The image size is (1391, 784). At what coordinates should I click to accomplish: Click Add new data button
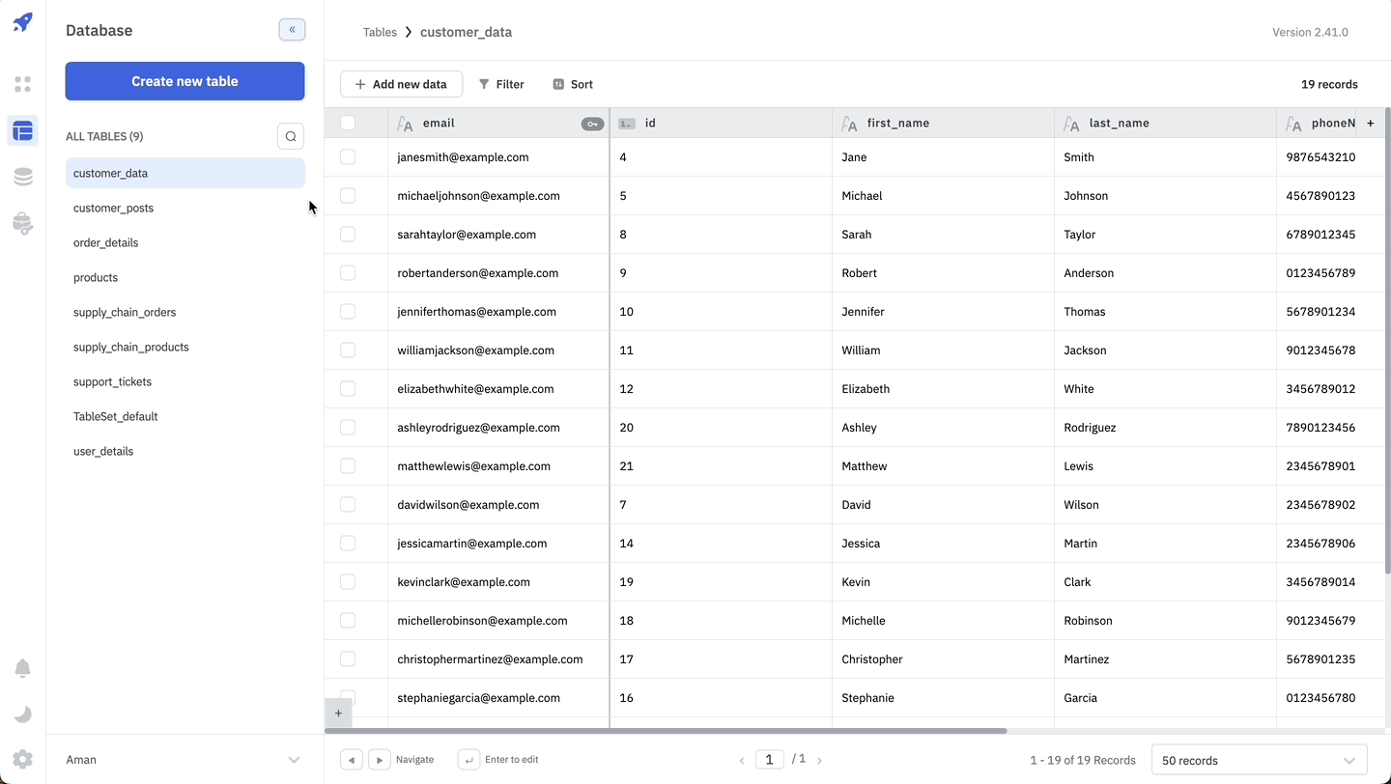pos(401,84)
